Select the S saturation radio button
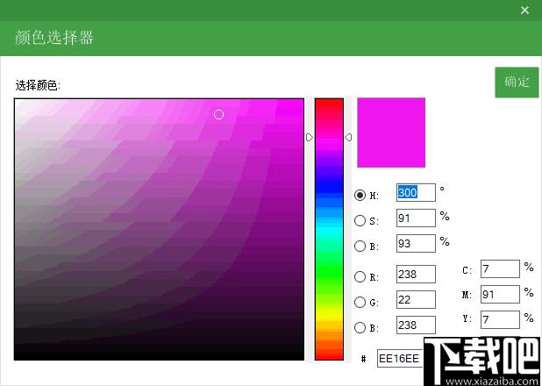Viewport: 542px width, 386px height. pos(360,220)
